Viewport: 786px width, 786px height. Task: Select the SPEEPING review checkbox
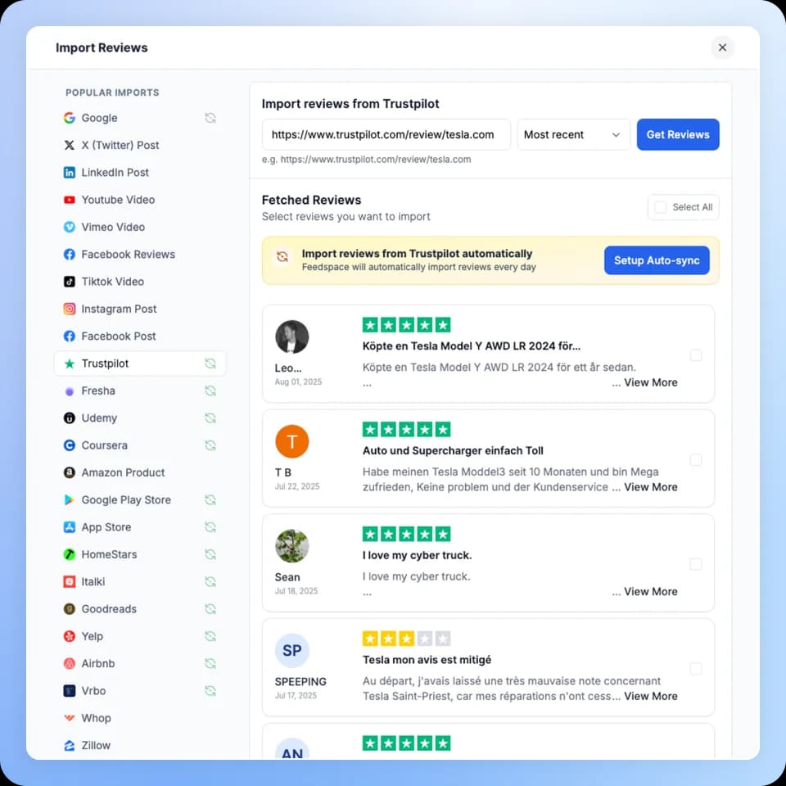696,669
